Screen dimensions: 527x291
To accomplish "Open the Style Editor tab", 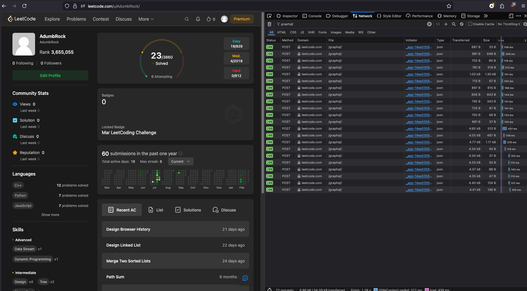I will point(389,16).
